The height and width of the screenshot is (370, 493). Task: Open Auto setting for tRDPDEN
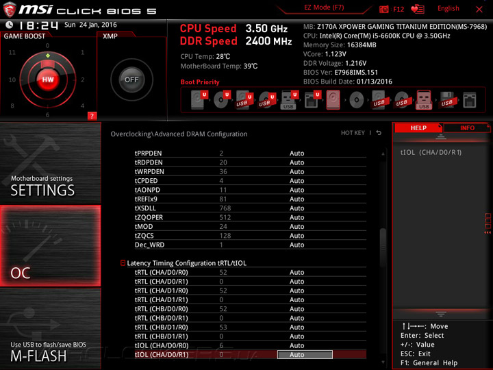click(296, 162)
